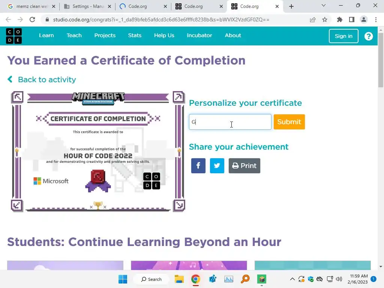
Task: Expand tab search dropdown chevron
Action: [324, 5]
